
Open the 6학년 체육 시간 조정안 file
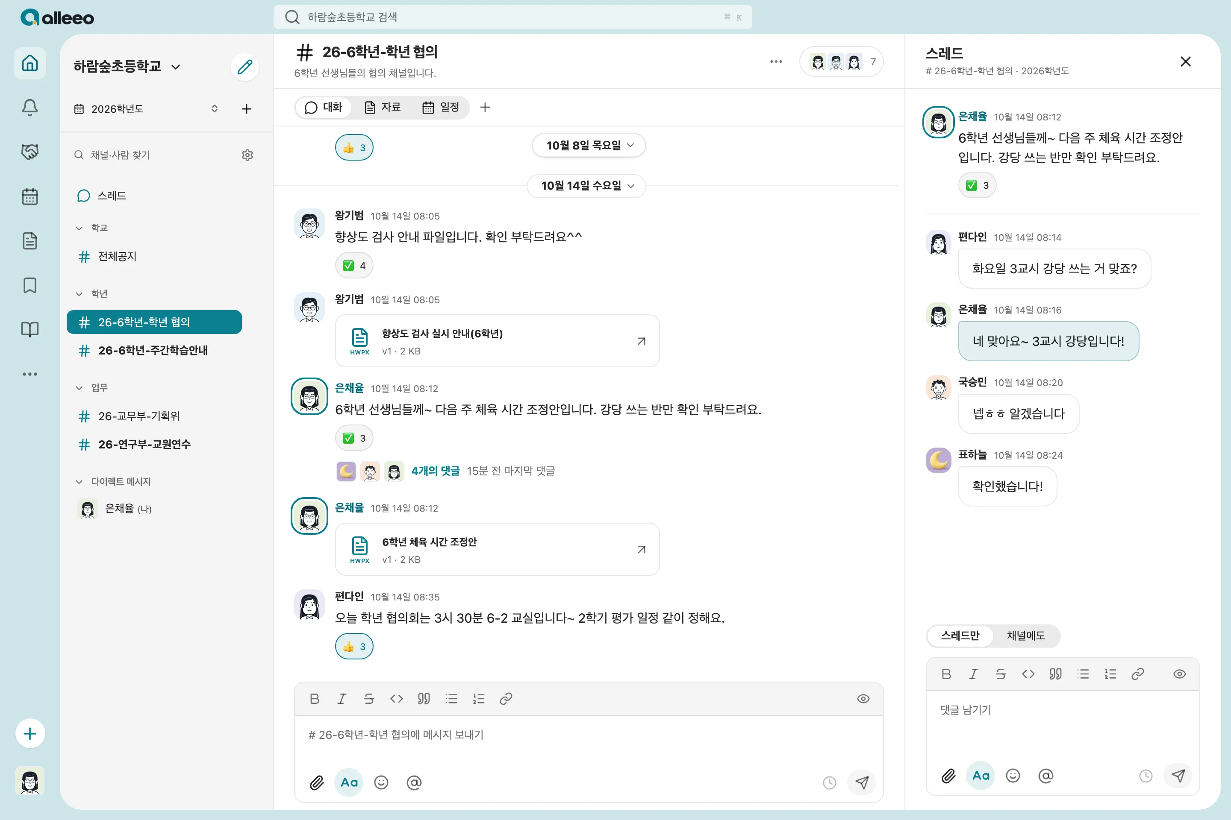(497, 550)
